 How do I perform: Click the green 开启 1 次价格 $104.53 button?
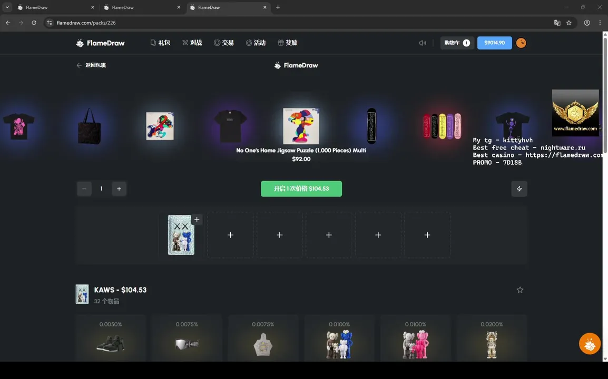point(301,189)
